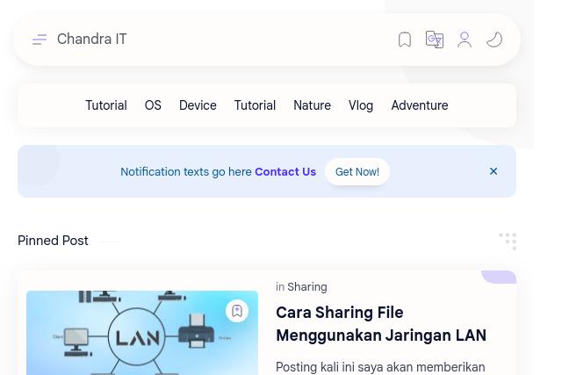Open the Vlog menu item

tap(361, 105)
